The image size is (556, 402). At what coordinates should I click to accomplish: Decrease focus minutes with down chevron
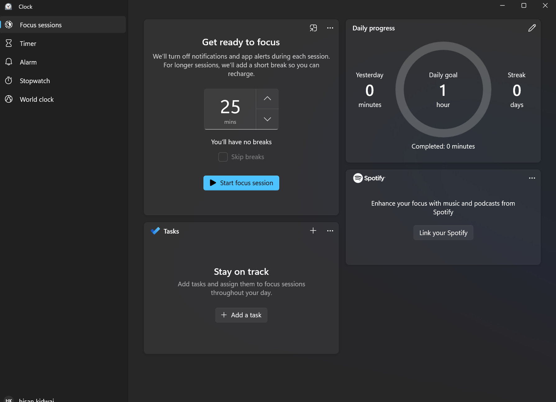[267, 119]
